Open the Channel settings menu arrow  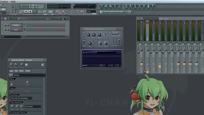point(9,60)
